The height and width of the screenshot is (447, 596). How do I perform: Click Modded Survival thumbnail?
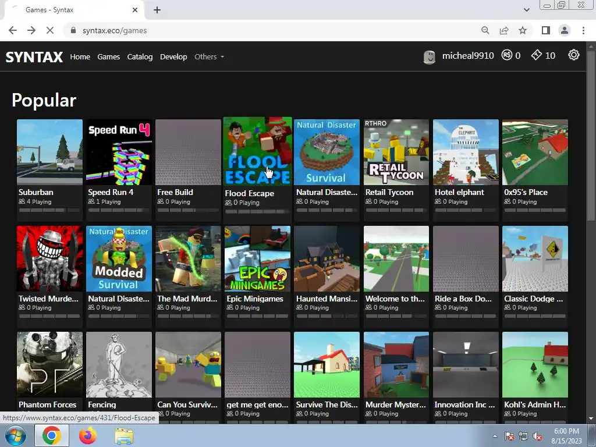pyautogui.click(x=119, y=258)
